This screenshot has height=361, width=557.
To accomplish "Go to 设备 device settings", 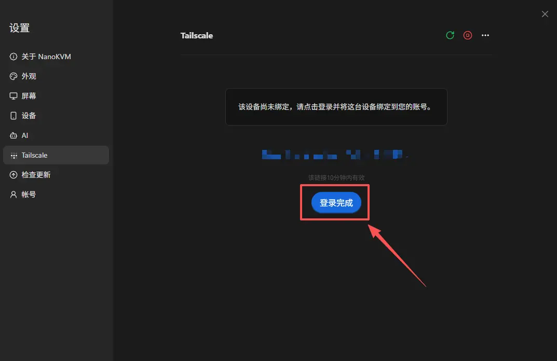I will point(56,115).
